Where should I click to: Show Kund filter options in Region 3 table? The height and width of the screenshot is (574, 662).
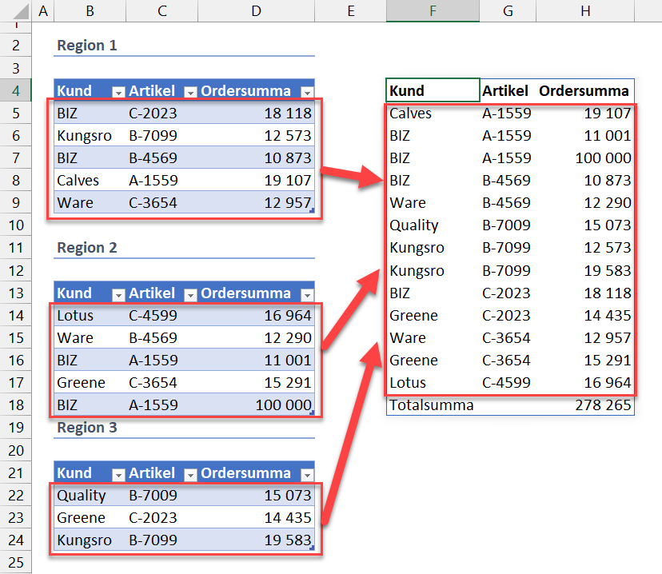[x=118, y=474]
